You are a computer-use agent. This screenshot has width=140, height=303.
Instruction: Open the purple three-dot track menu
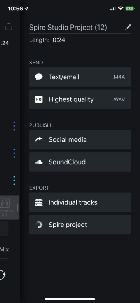pyautogui.click(x=14, y=126)
